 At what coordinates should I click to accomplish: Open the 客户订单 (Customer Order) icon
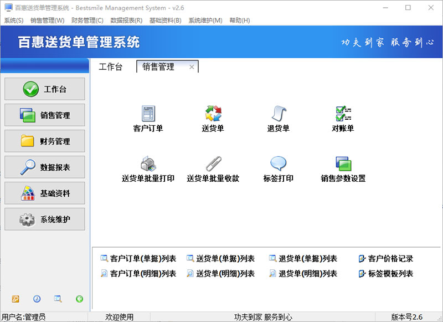[148, 114]
